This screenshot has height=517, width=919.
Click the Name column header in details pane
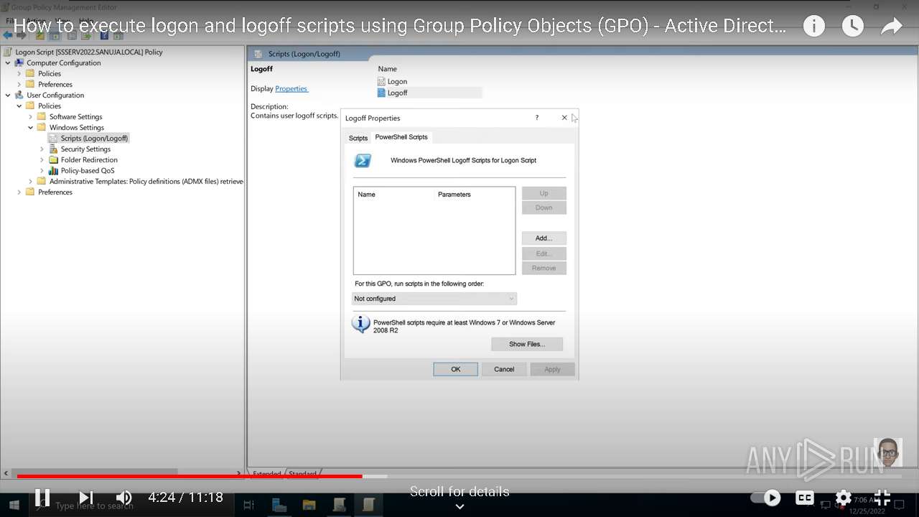tap(388, 69)
